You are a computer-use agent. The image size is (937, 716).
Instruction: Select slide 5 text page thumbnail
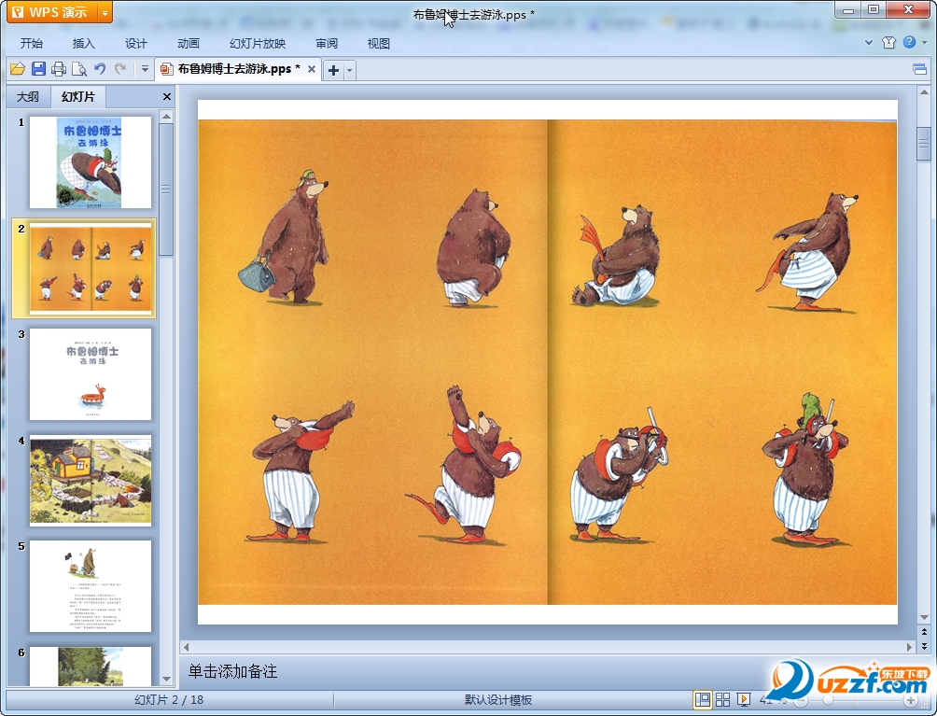(x=91, y=586)
